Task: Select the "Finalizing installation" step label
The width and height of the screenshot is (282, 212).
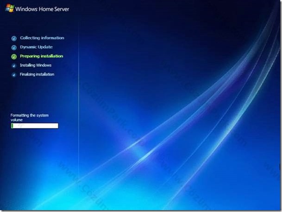Action: [x=37, y=75]
